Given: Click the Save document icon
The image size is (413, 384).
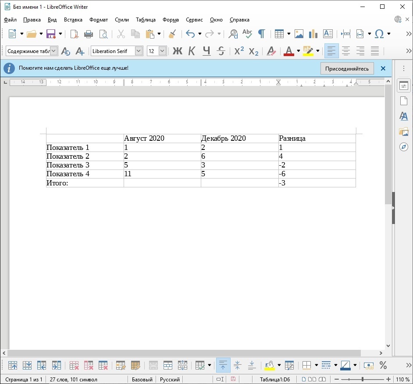Looking at the screenshot, I should [50, 34].
